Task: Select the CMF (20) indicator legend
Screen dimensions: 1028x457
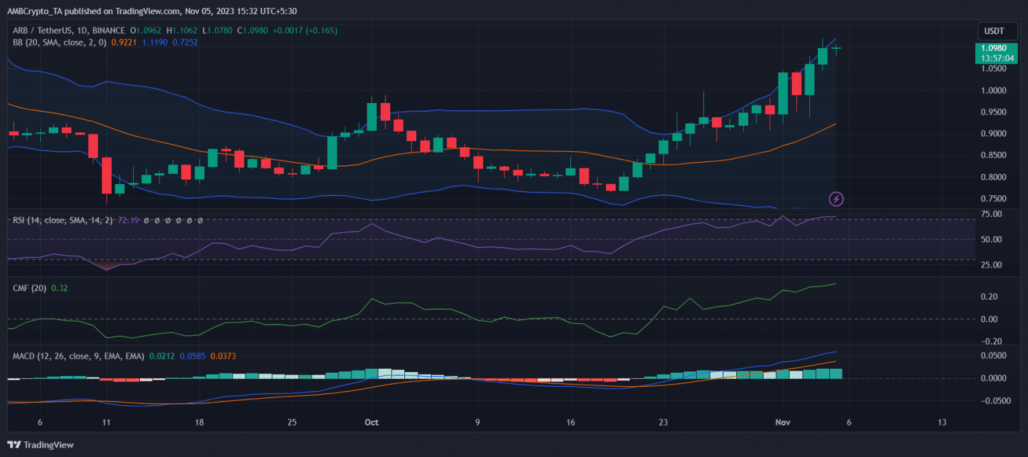Action: tap(31, 288)
